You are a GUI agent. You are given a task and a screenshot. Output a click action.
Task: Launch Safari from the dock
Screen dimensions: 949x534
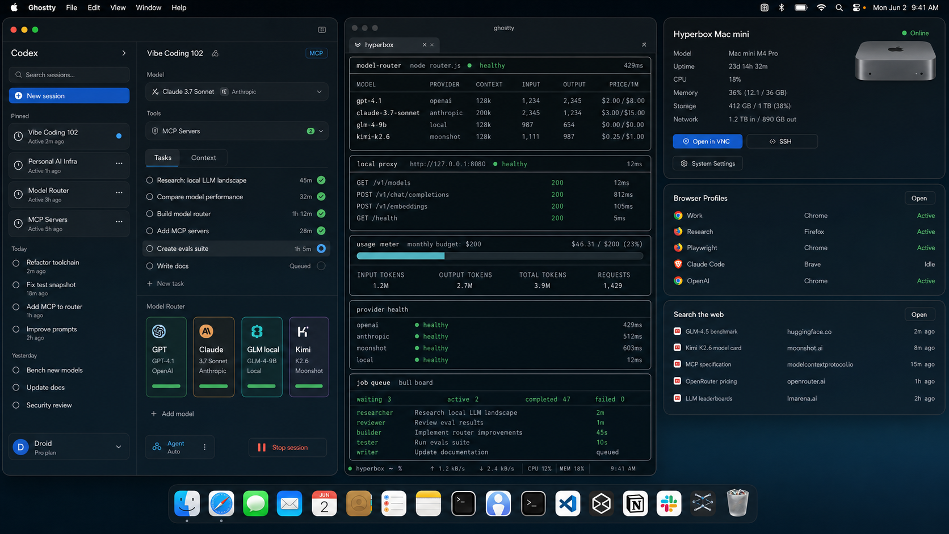tap(221, 503)
